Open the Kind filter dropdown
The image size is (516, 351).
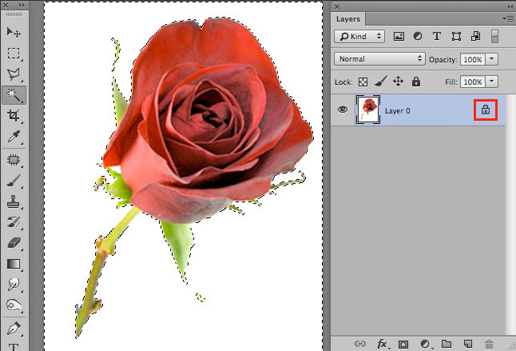coord(360,37)
